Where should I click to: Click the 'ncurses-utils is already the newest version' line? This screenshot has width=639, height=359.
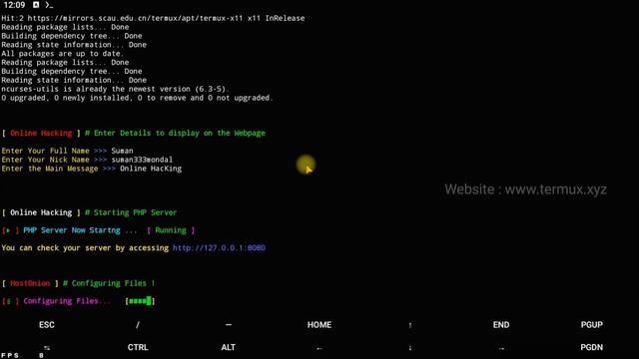116,89
